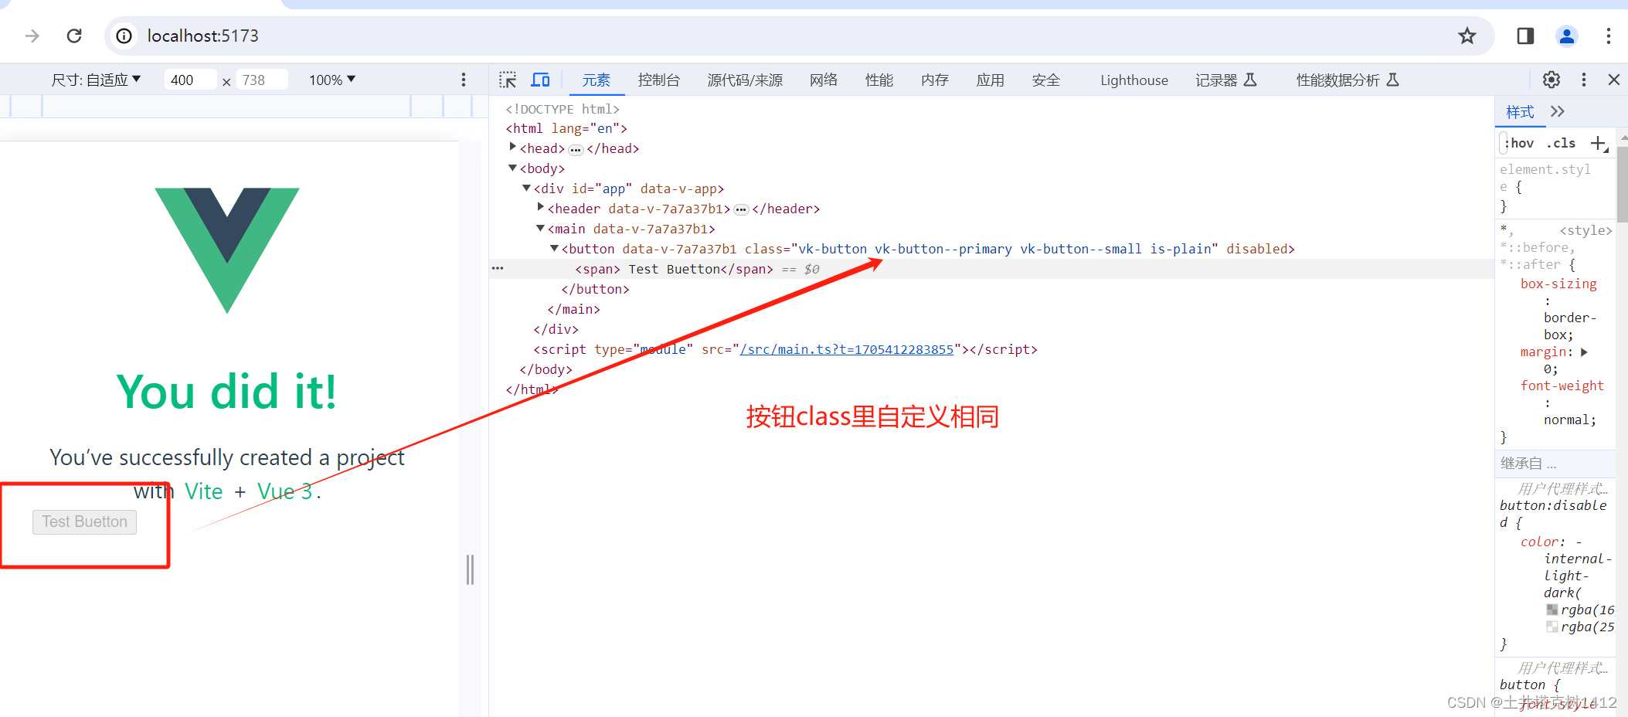Open the 100% zoom dropdown
1628x717 pixels.
[x=332, y=80]
